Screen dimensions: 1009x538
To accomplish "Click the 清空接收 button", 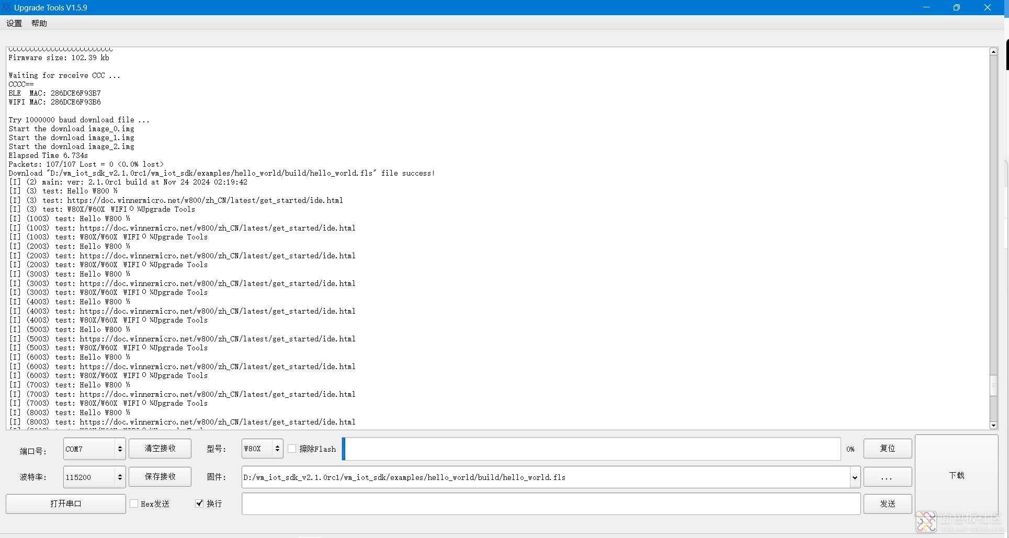I will coord(160,449).
